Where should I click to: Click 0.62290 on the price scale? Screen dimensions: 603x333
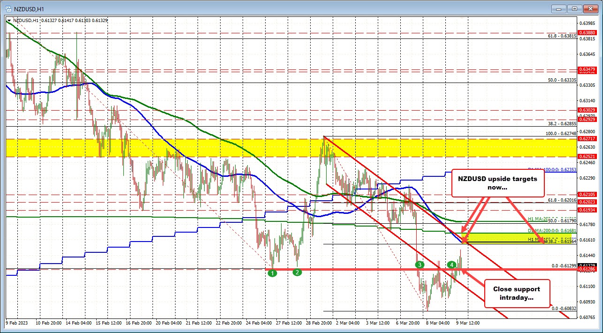pyautogui.click(x=588, y=178)
